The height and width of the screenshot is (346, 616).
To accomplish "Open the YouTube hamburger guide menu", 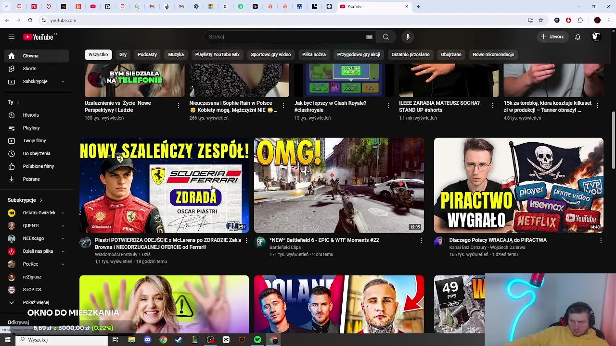I will [x=12, y=37].
